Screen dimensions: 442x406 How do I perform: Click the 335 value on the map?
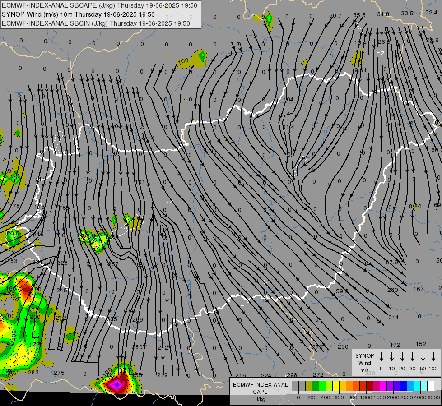point(112,319)
